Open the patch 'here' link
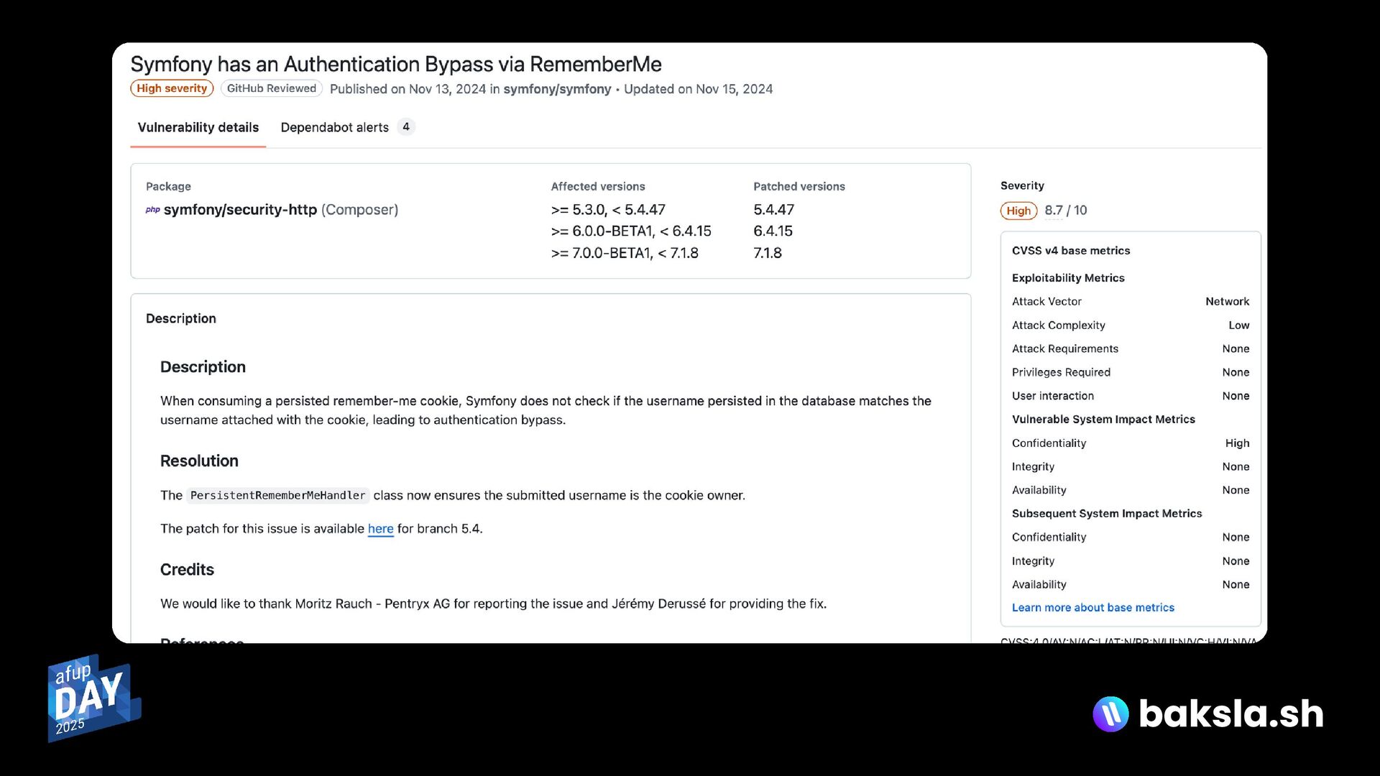Viewport: 1380px width, 776px height. click(x=380, y=529)
